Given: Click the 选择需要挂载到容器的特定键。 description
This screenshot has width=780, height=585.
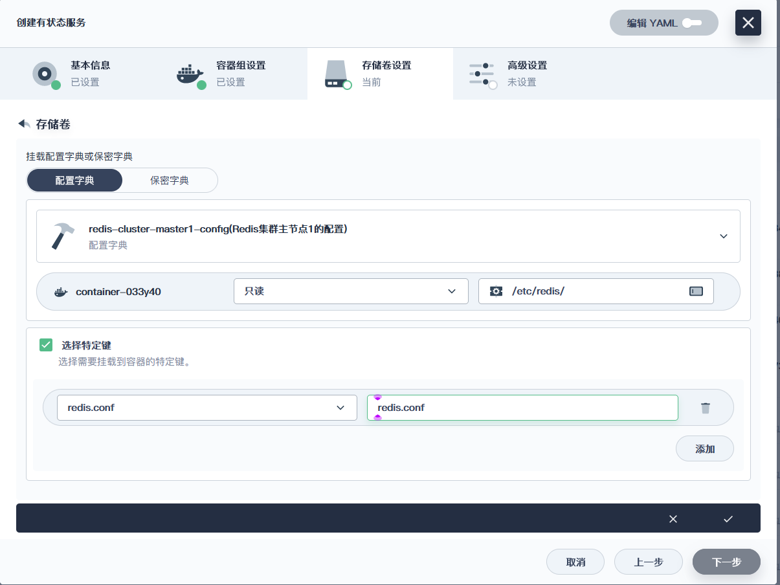Looking at the screenshot, I should click(125, 362).
